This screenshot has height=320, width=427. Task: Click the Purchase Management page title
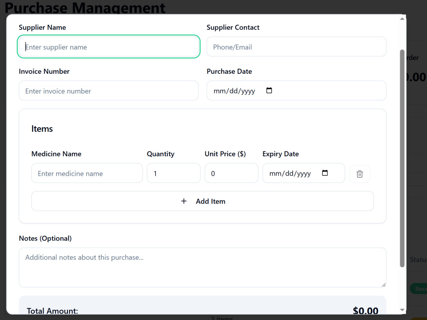[85, 8]
